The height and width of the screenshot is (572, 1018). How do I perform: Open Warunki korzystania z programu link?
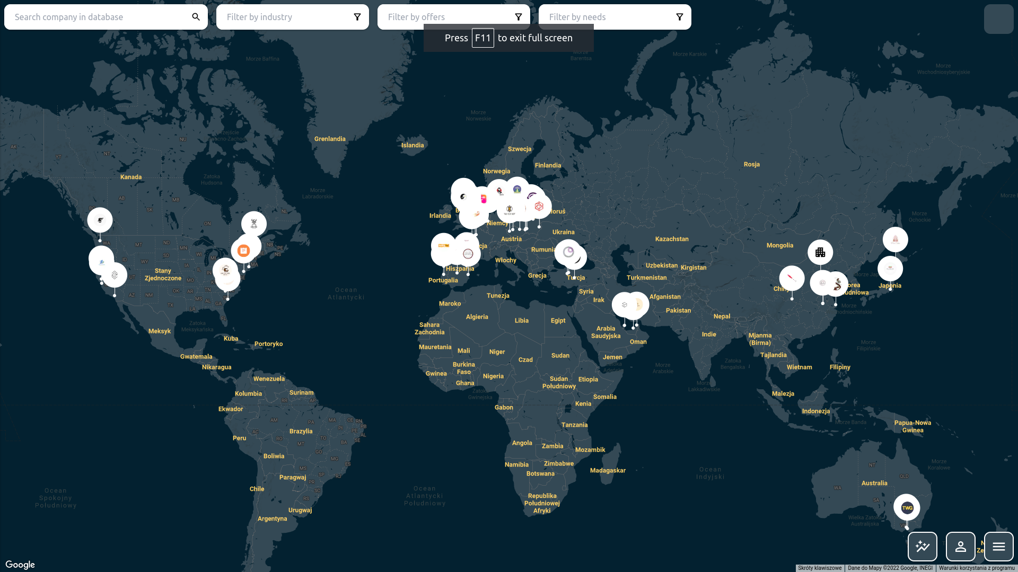[x=976, y=568]
